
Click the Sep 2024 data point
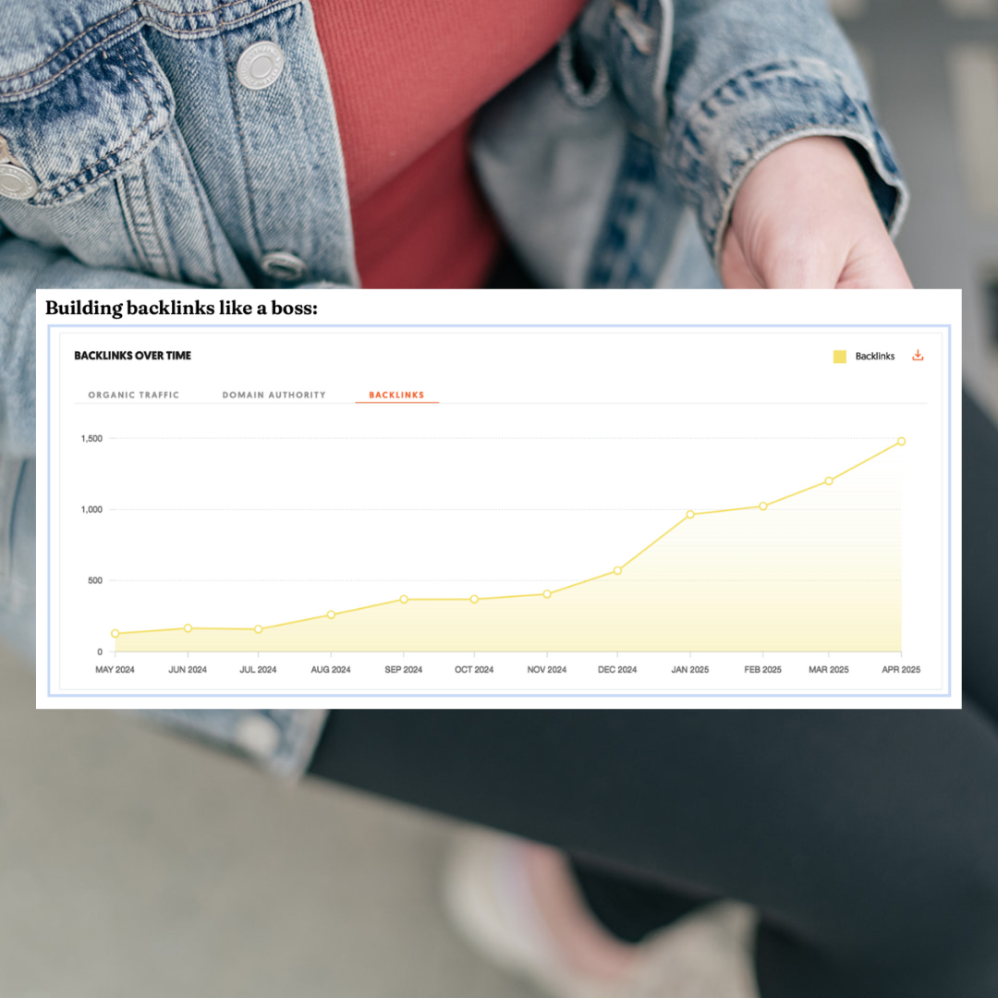[x=404, y=600]
